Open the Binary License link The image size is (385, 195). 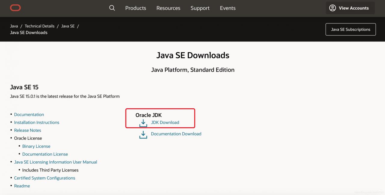pos(36,146)
